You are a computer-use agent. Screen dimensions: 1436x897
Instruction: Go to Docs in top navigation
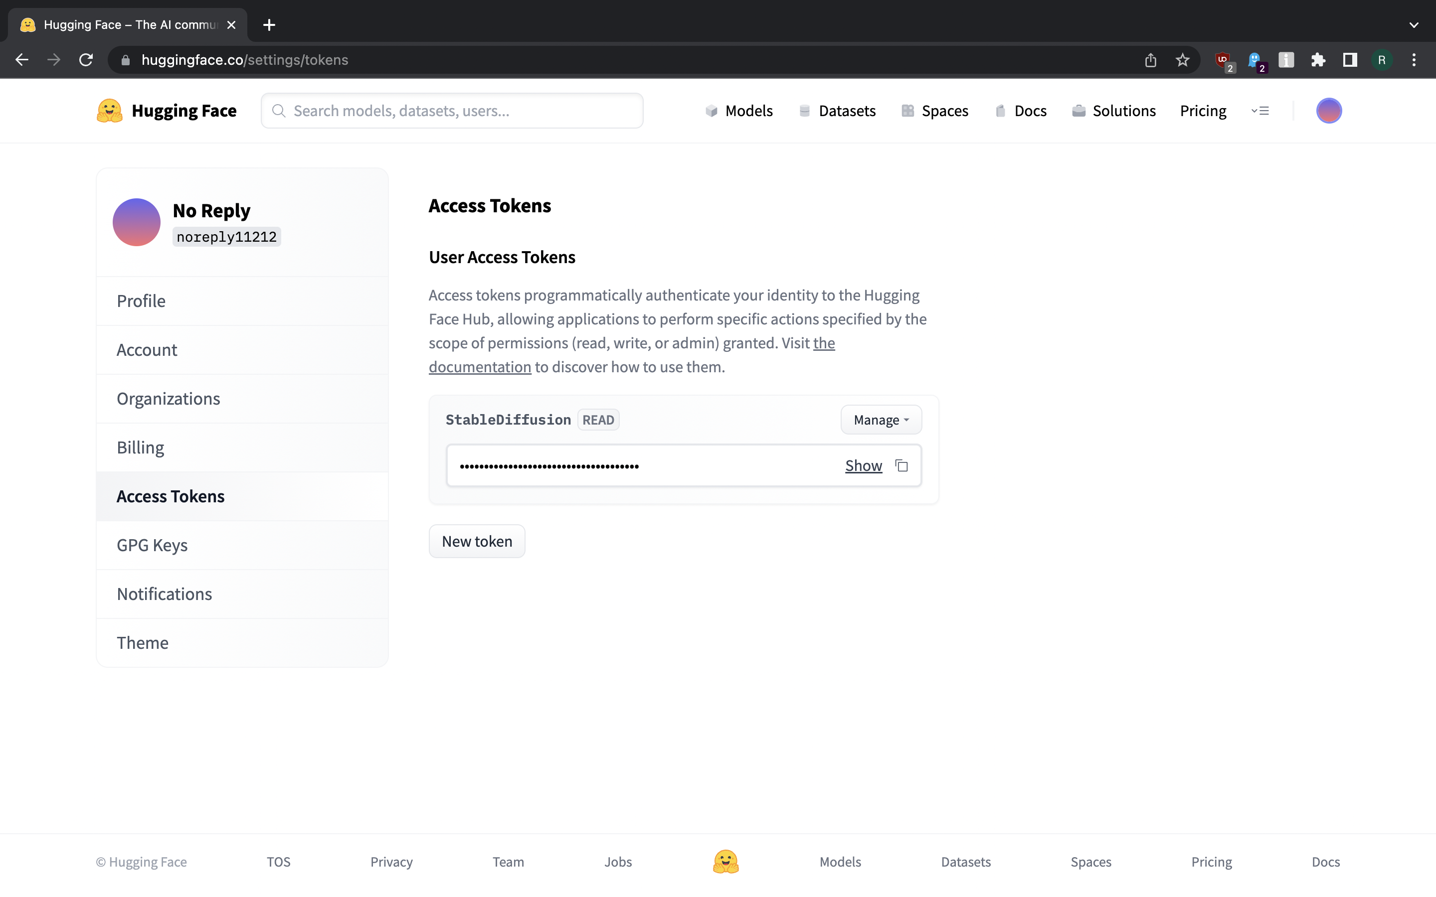pyautogui.click(x=1021, y=111)
